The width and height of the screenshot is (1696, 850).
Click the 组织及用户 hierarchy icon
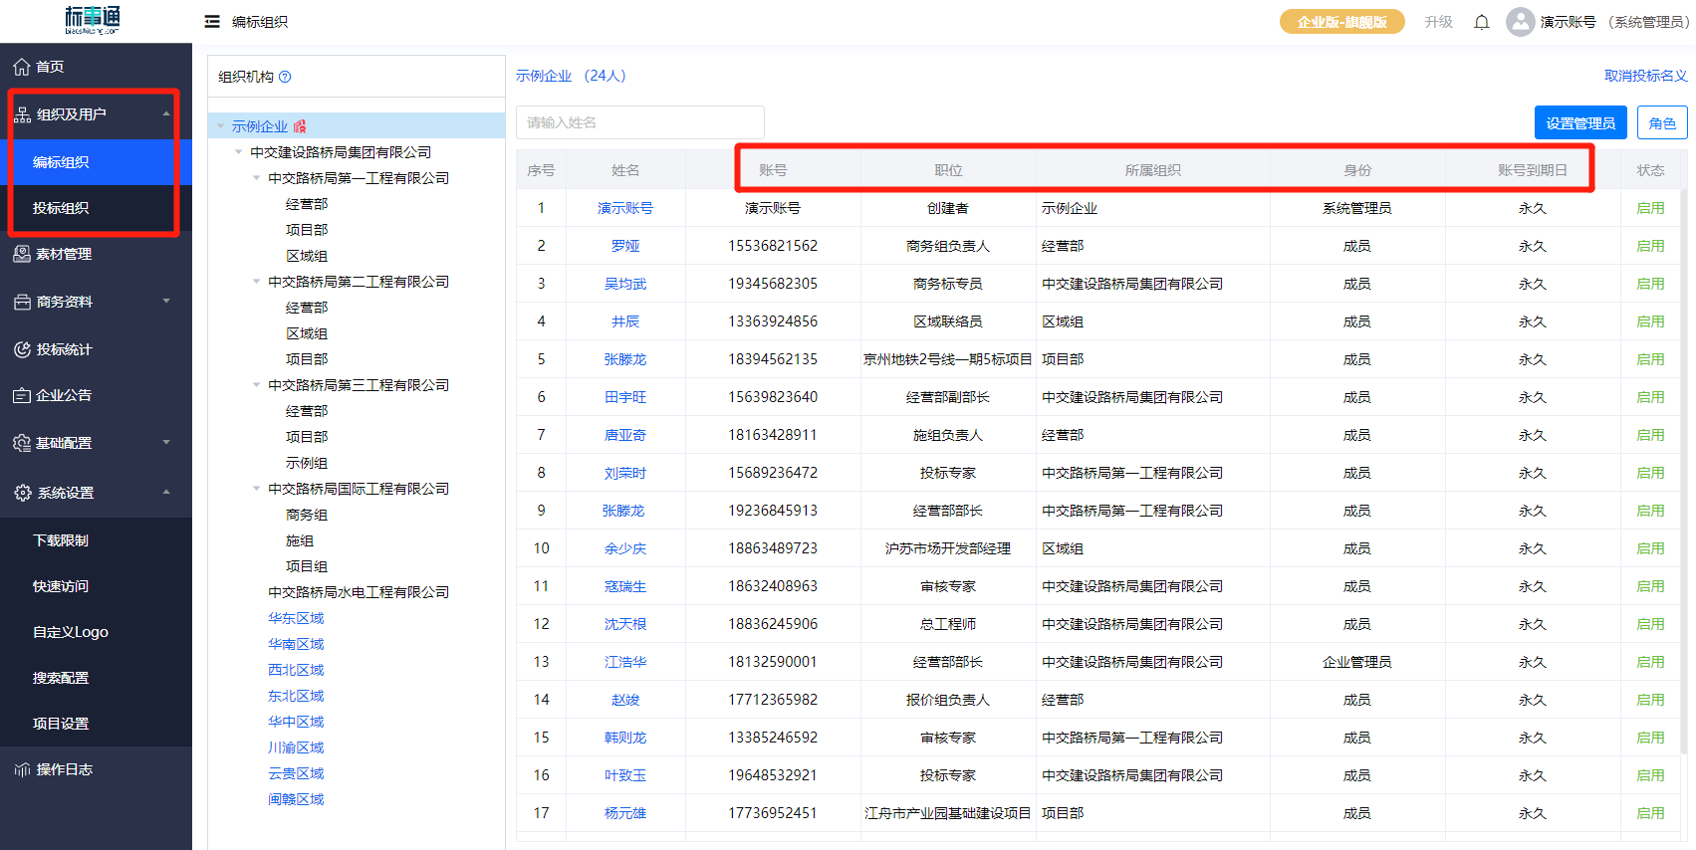click(22, 114)
